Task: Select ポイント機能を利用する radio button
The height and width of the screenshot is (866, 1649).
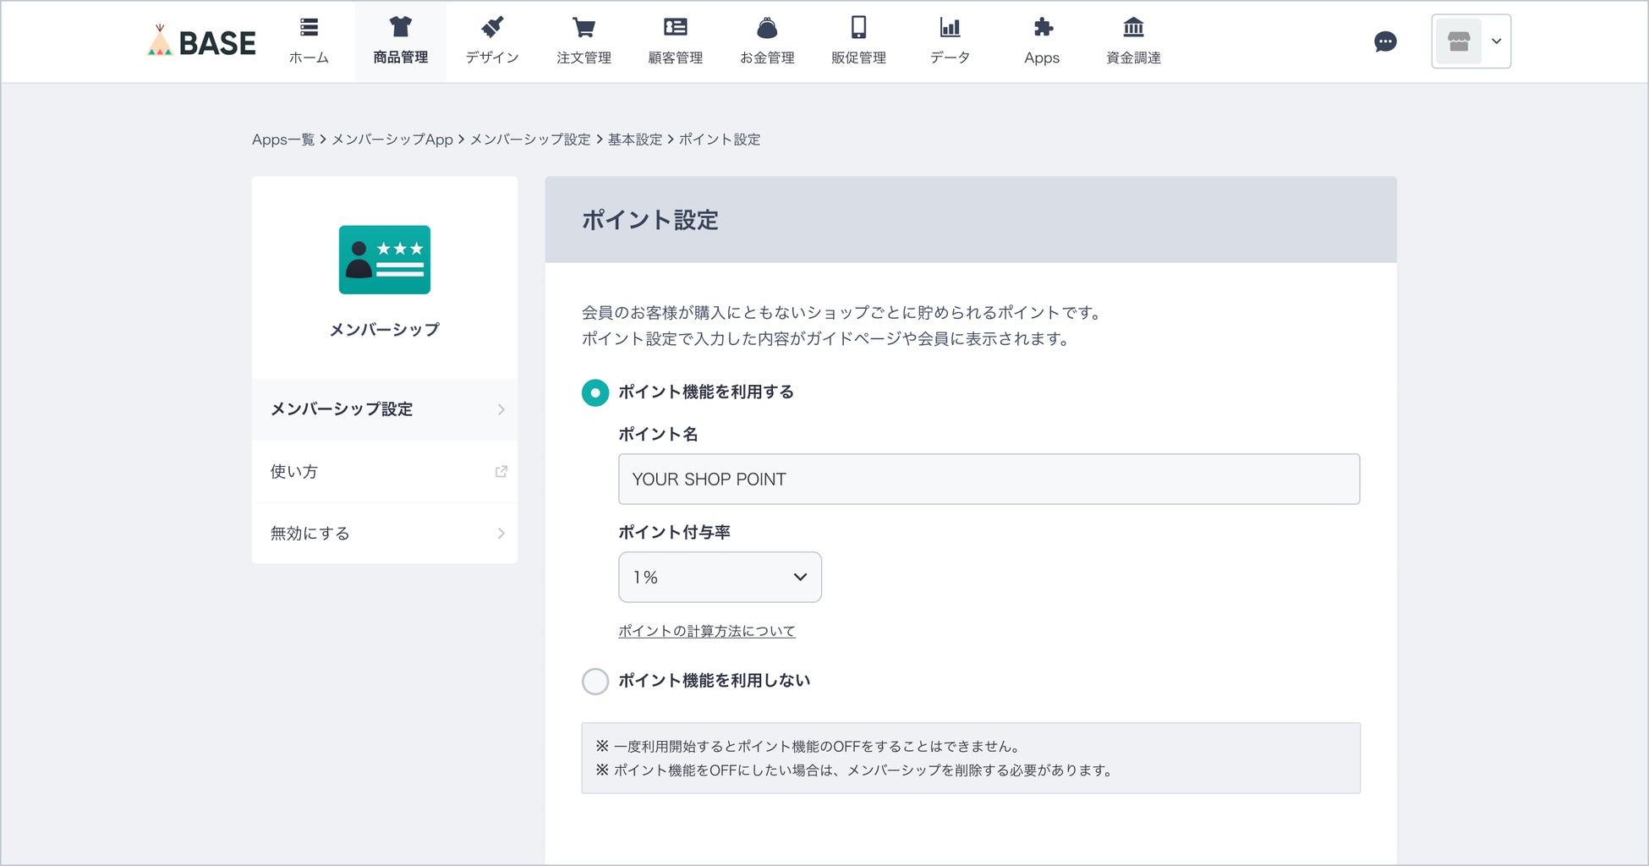Action: [x=595, y=392]
